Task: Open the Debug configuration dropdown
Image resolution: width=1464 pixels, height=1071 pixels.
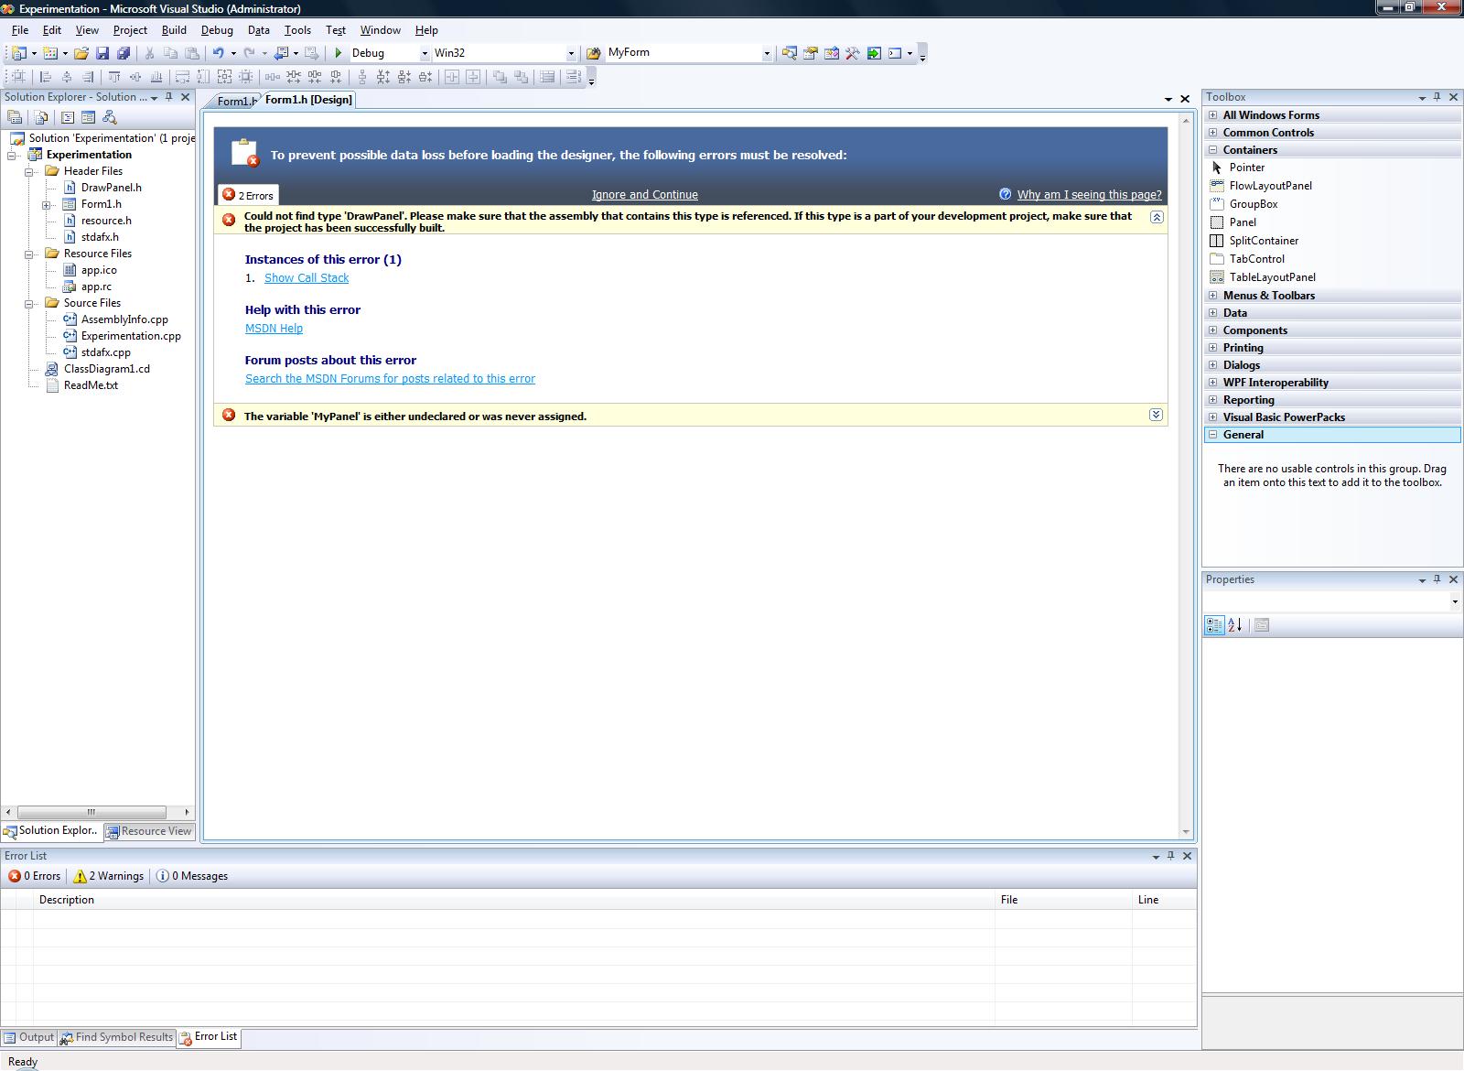Action: click(x=425, y=53)
